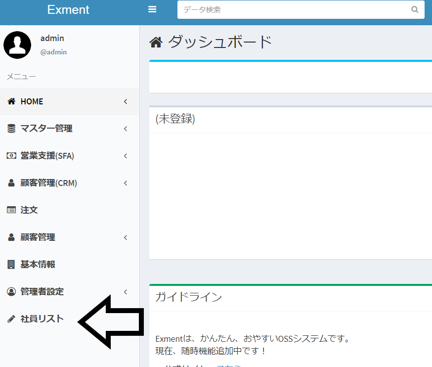The height and width of the screenshot is (367, 432).
Task: Click the マスター管理 database icon
Action: (x=11, y=129)
